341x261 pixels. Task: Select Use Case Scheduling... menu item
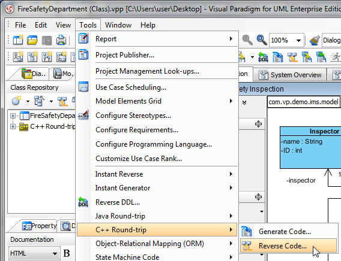click(x=157, y=87)
